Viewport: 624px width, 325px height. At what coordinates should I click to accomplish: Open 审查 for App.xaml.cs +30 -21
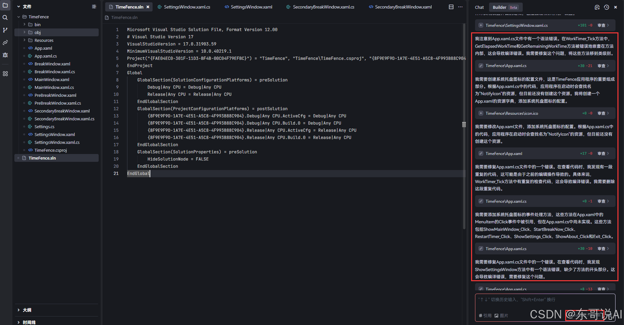(x=603, y=66)
